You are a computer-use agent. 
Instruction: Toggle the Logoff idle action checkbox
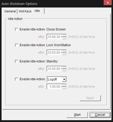pos(17,79)
